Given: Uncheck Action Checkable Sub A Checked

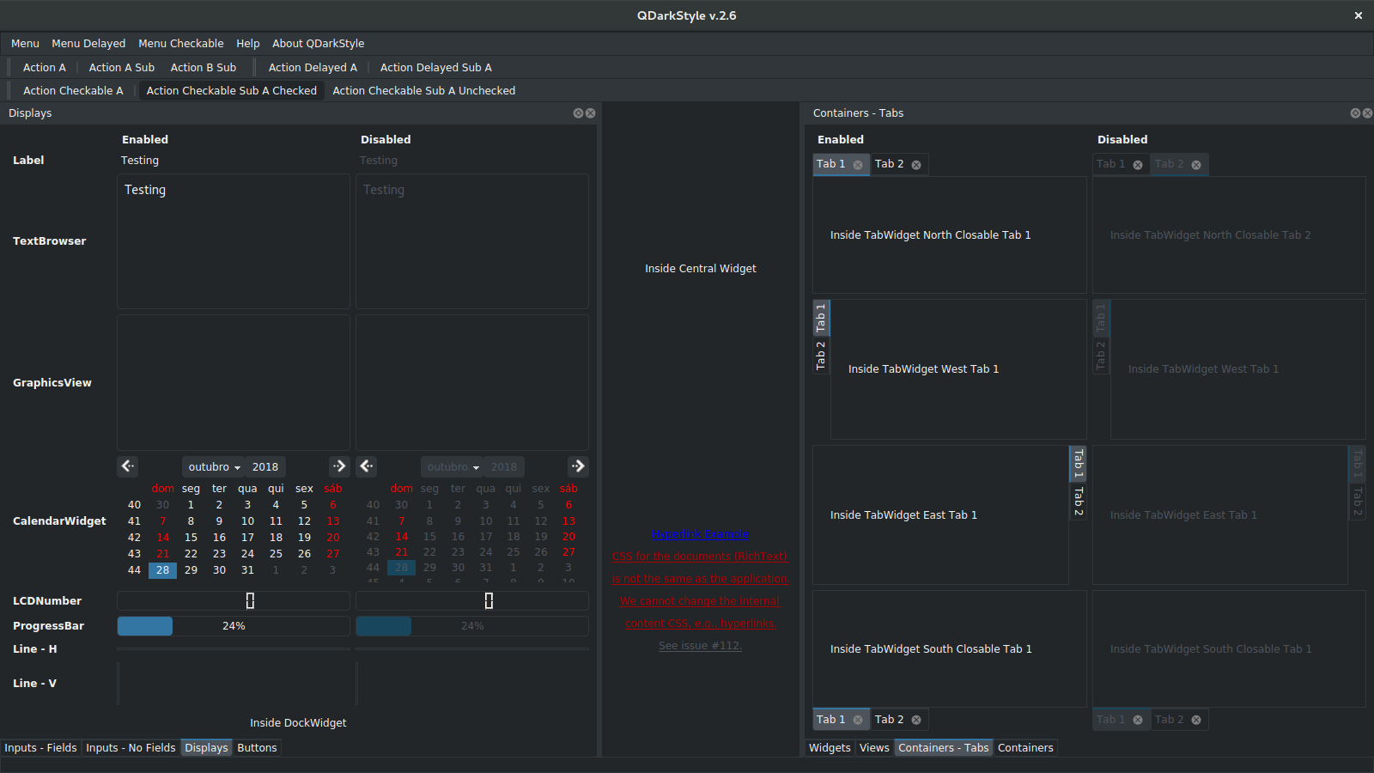Looking at the screenshot, I should click(x=232, y=91).
